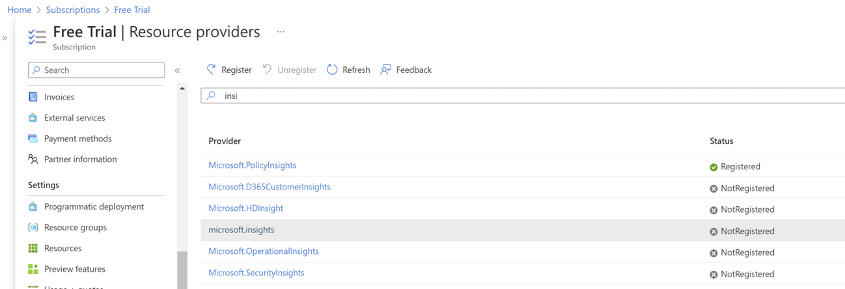Click the Unregister button label
Screen dimensions: 845x289
[x=297, y=70]
